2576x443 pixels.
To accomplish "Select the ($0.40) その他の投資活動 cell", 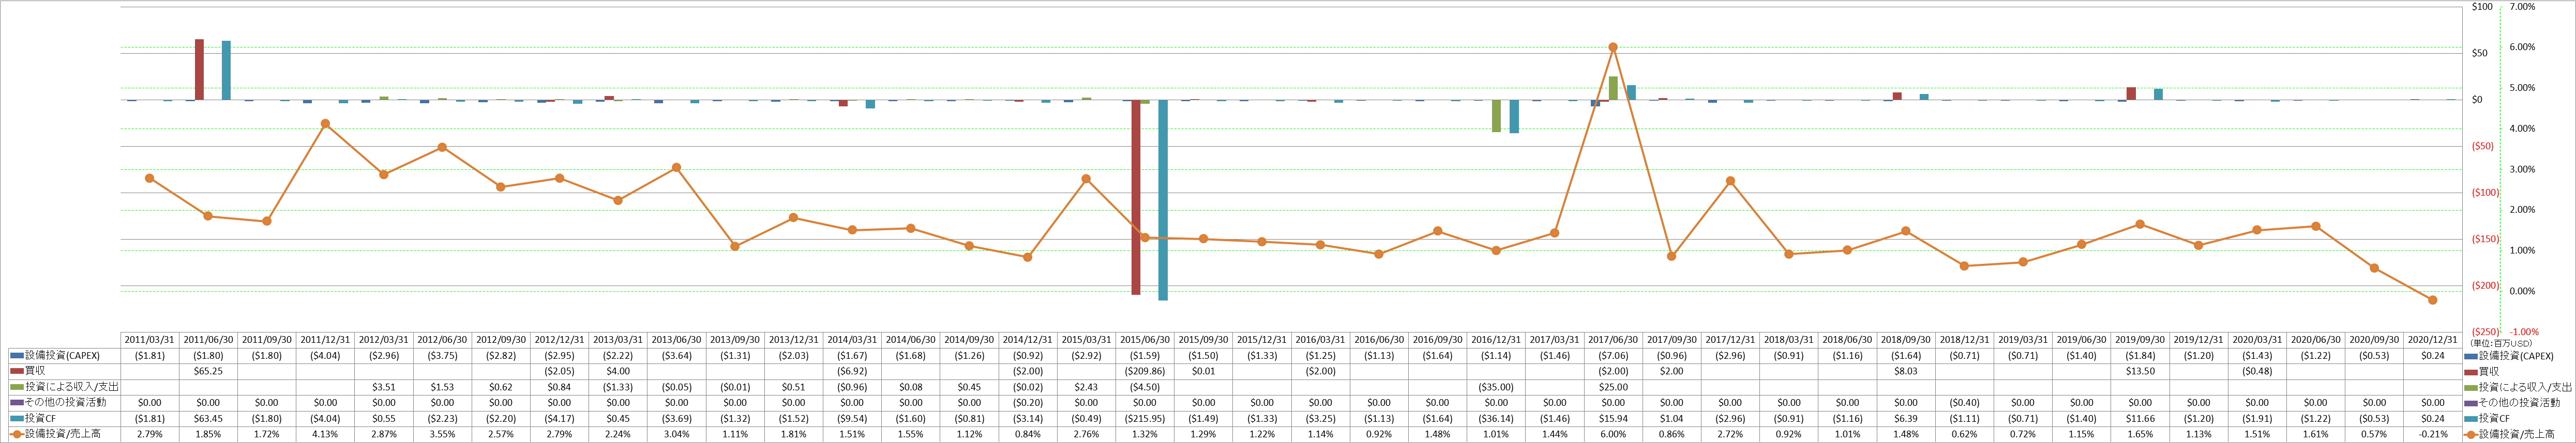I will tap(1964, 402).
